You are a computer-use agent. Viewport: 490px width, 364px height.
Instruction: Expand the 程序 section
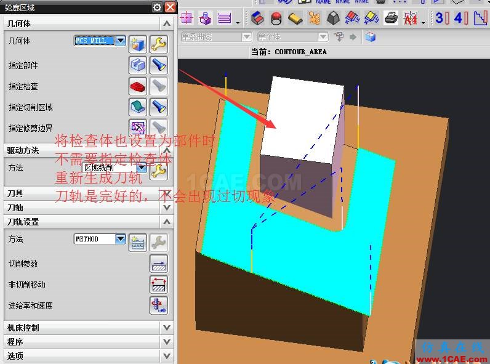click(x=167, y=341)
